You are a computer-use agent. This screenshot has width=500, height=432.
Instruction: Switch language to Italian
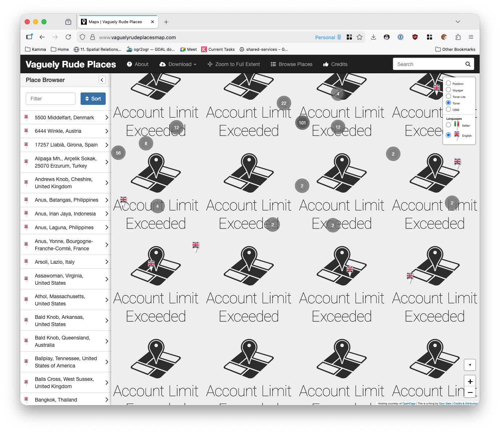[x=448, y=125]
